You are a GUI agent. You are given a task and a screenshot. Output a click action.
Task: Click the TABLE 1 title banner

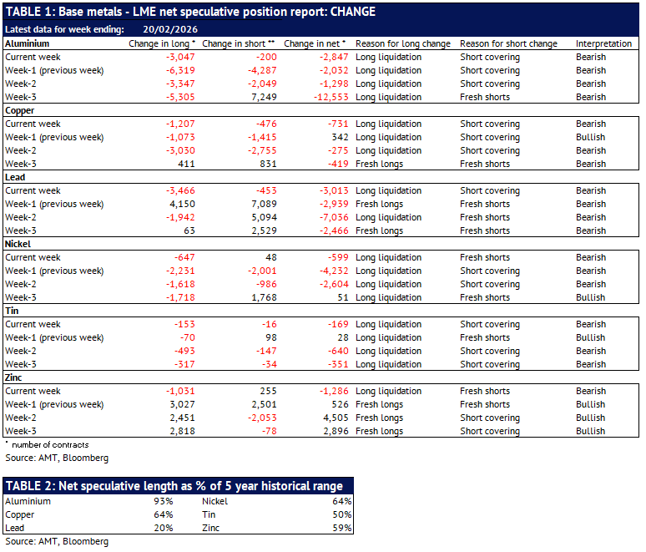point(190,12)
